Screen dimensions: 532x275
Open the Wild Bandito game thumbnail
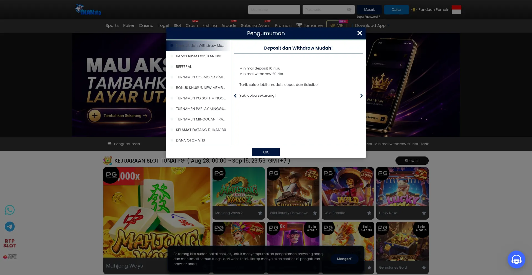click(x=348, y=187)
